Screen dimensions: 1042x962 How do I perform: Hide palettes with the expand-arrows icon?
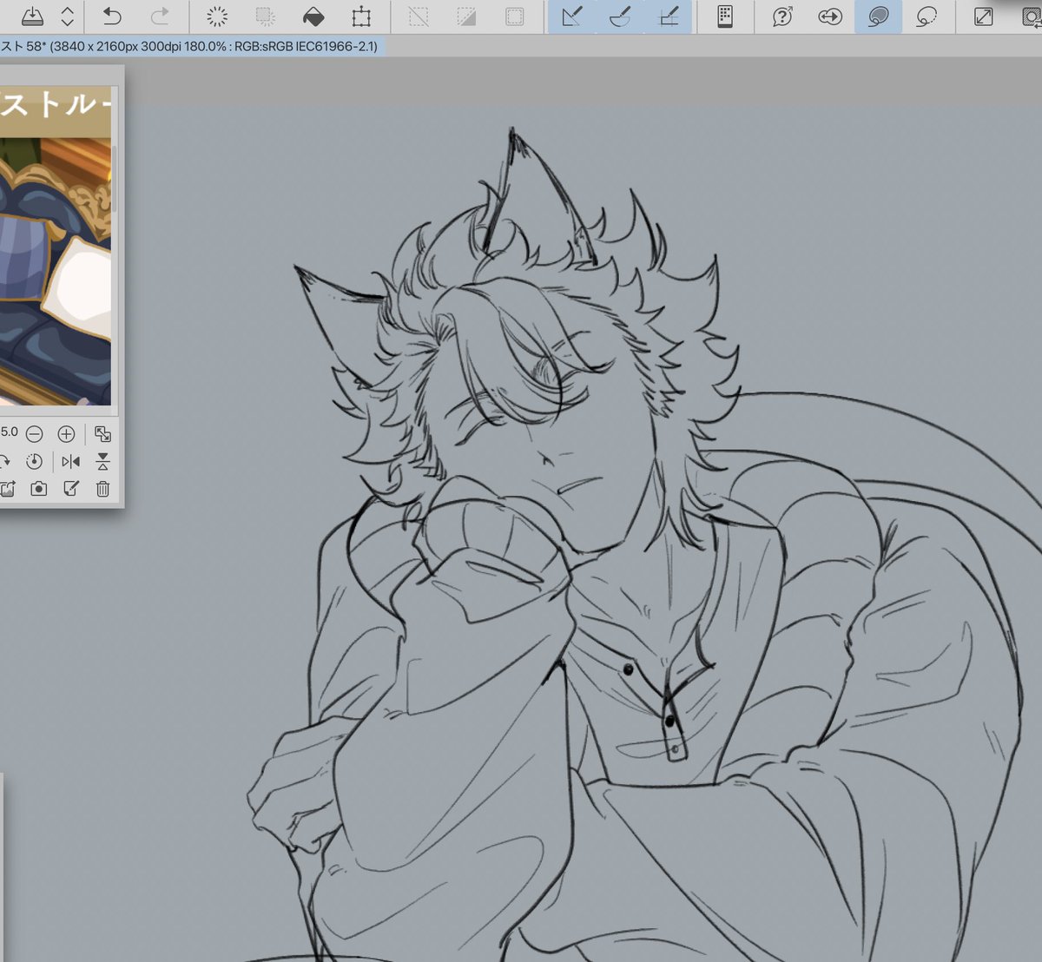tap(983, 16)
